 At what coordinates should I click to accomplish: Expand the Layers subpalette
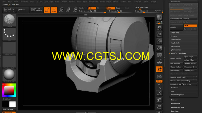click(174, 100)
